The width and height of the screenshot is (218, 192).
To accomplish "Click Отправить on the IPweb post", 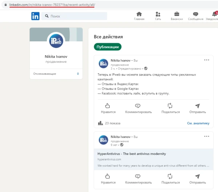I will [x=197, y=108].
